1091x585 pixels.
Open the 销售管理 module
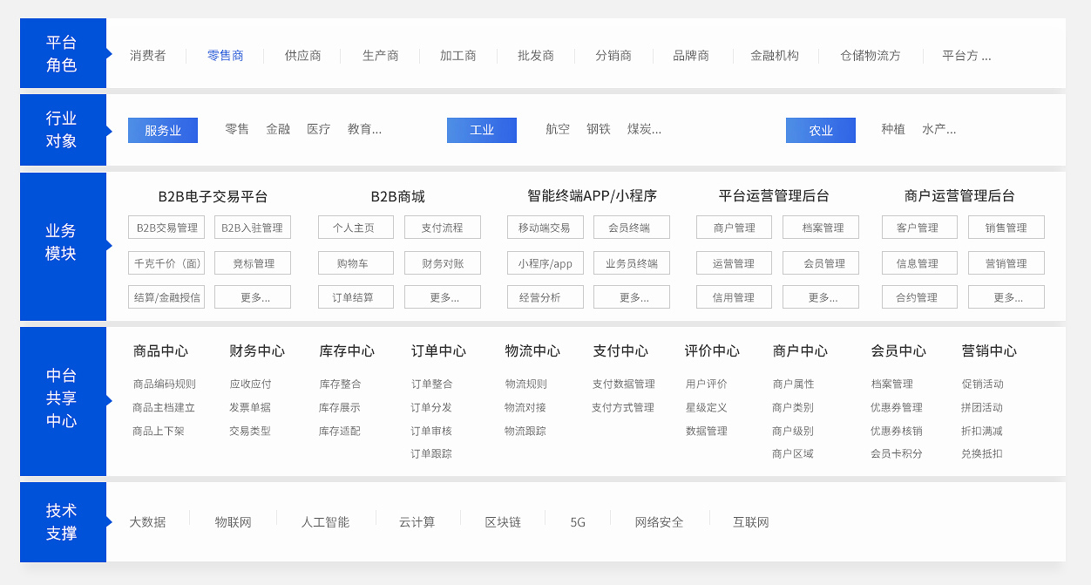point(1006,228)
